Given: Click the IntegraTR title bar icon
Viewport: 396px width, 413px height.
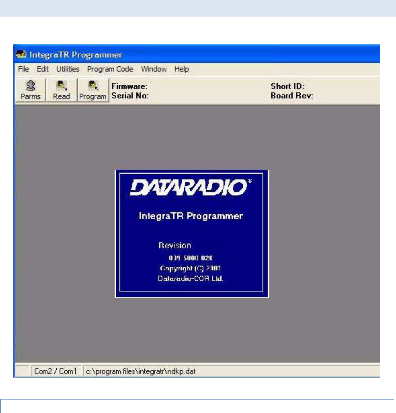Looking at the screenshot, I should 21,54.
